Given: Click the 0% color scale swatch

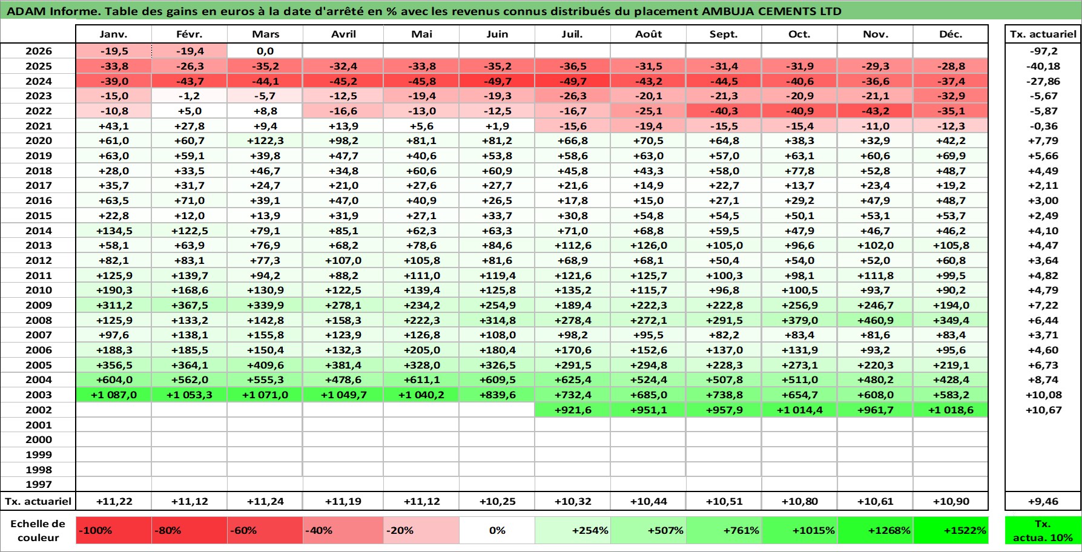Looking at the screenshot, I should pos(497,530).
